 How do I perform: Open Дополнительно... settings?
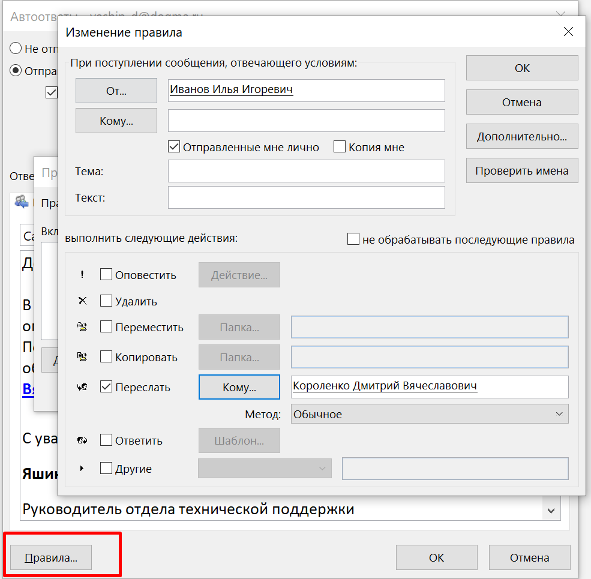tap(521, 136)
